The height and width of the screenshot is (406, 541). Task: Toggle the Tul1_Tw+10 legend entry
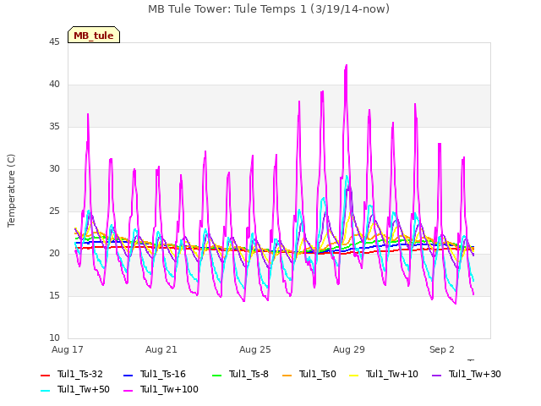tap(384, 374)
